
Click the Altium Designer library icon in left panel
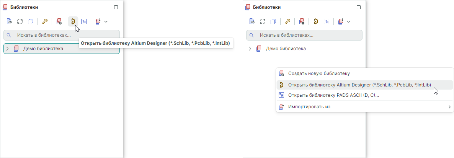tap(73, 21)
